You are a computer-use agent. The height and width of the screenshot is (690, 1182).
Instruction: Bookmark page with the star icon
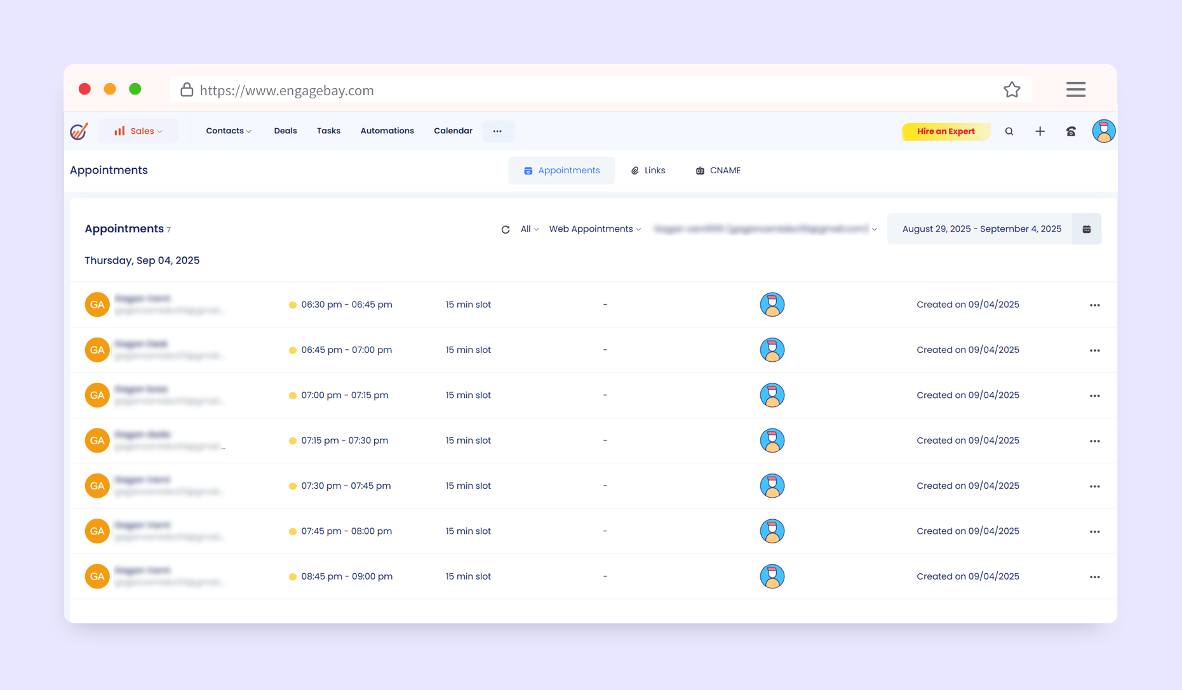click(x=1012, y=90)
